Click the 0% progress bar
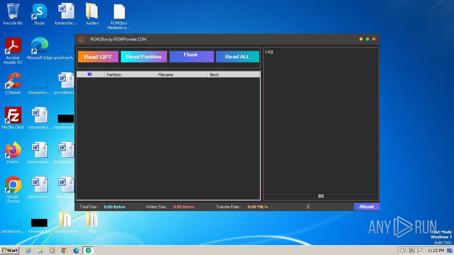The image size is (454, 255). tap(321, 196)
